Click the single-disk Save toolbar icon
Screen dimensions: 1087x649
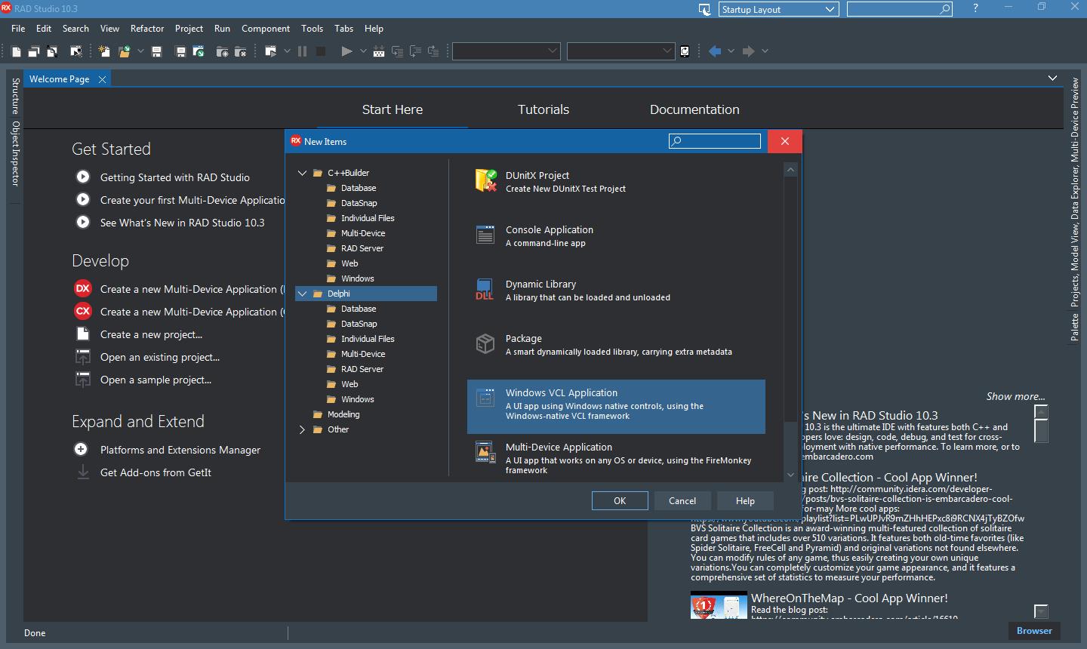157,51
